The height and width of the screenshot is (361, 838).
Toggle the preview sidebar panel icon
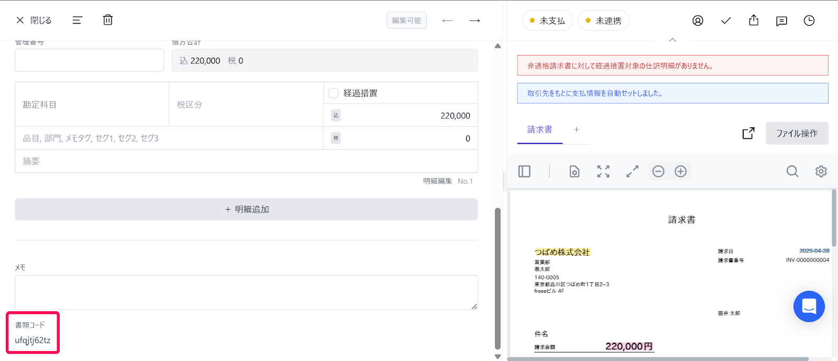pos(524,171)
